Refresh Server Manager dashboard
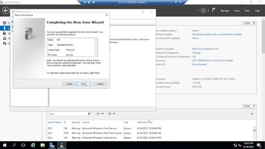This screenshot has height=149, width=265. (x=203, y=11)
